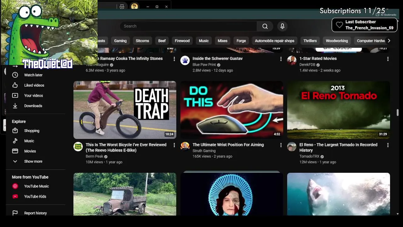403x227 pixels.
Task: Select the Thrillers filter chip
Action: pyautogui.click(x=310, y=41)
